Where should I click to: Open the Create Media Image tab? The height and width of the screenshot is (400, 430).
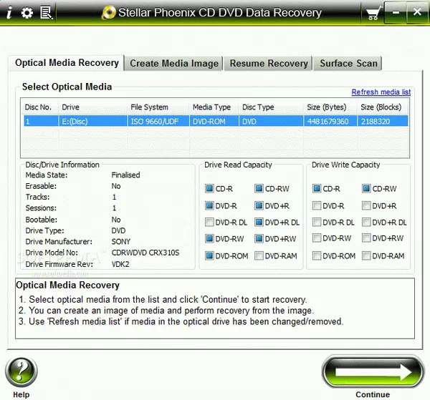click(174, 63)
